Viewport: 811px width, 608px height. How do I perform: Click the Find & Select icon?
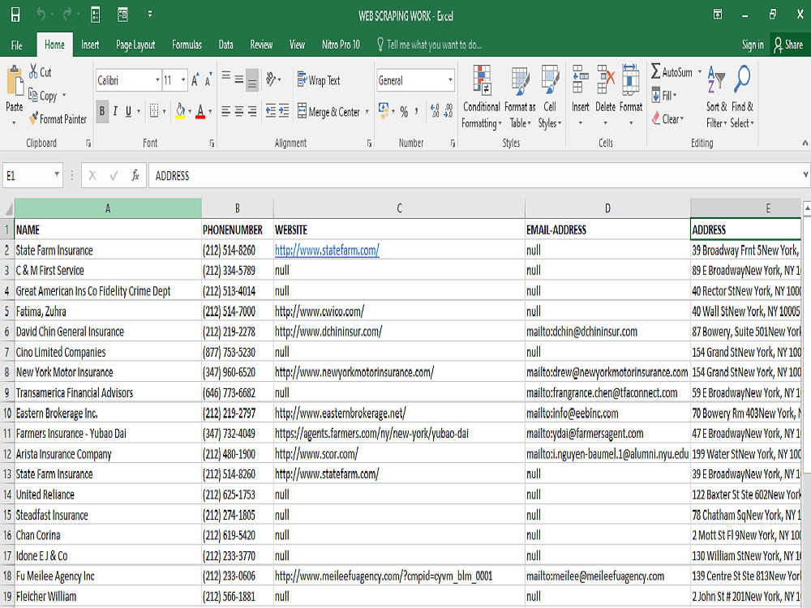[x=742, y=95]
